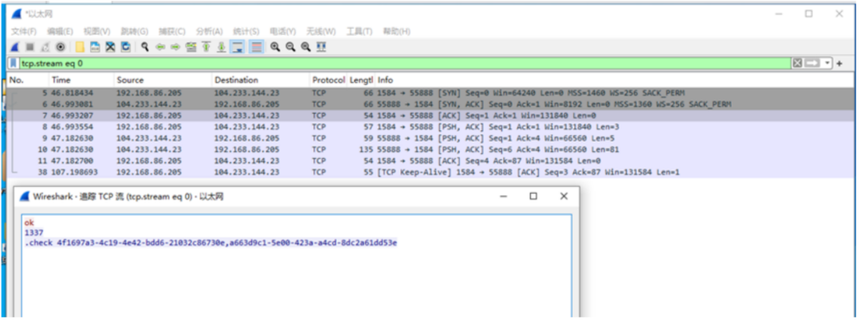The image size is (861, 323).
Task: Minimize the Follow TCP Stream dialog
Action: [504, 197]
